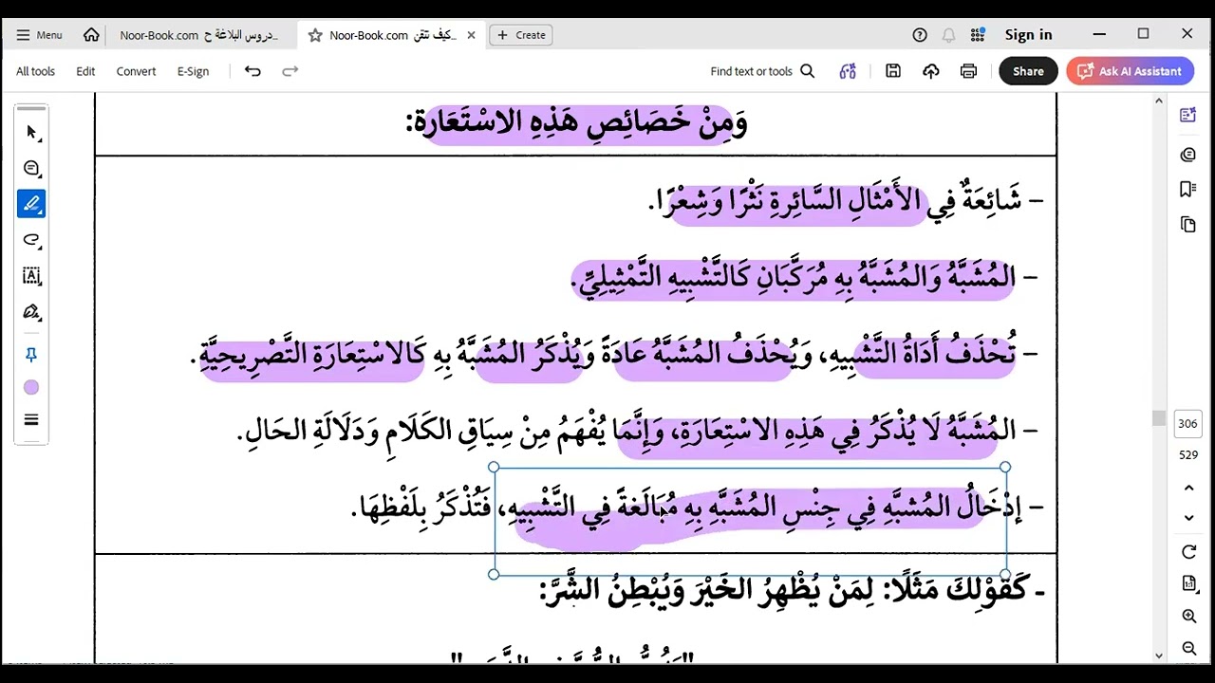Open the Bookmarks panel icon
Viewport: 1215px width, 683px height.
tap(1187, 190)
